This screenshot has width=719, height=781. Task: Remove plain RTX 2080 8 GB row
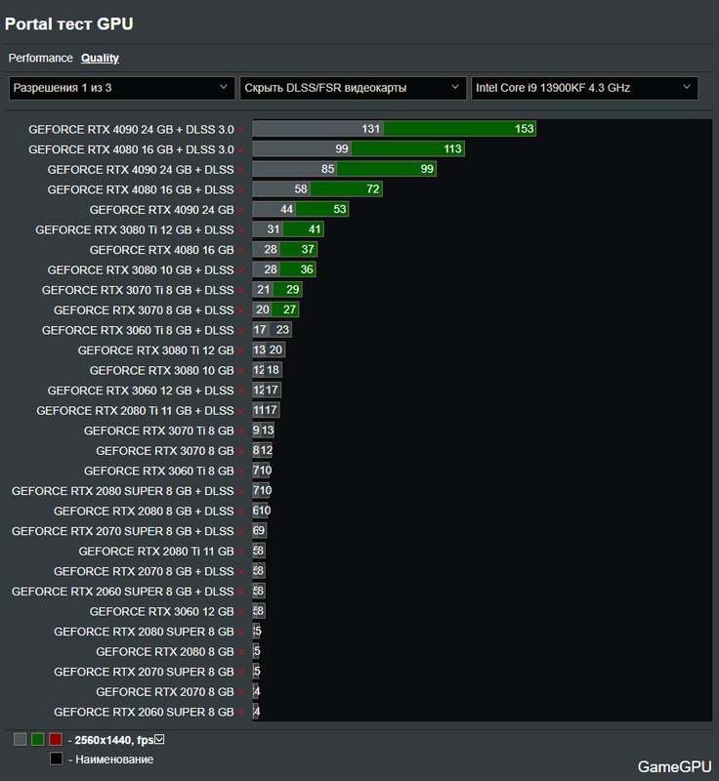tap(241, 652)
